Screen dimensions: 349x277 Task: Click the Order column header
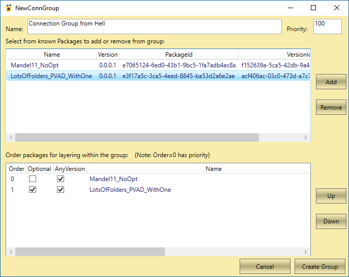pos(16,169)
